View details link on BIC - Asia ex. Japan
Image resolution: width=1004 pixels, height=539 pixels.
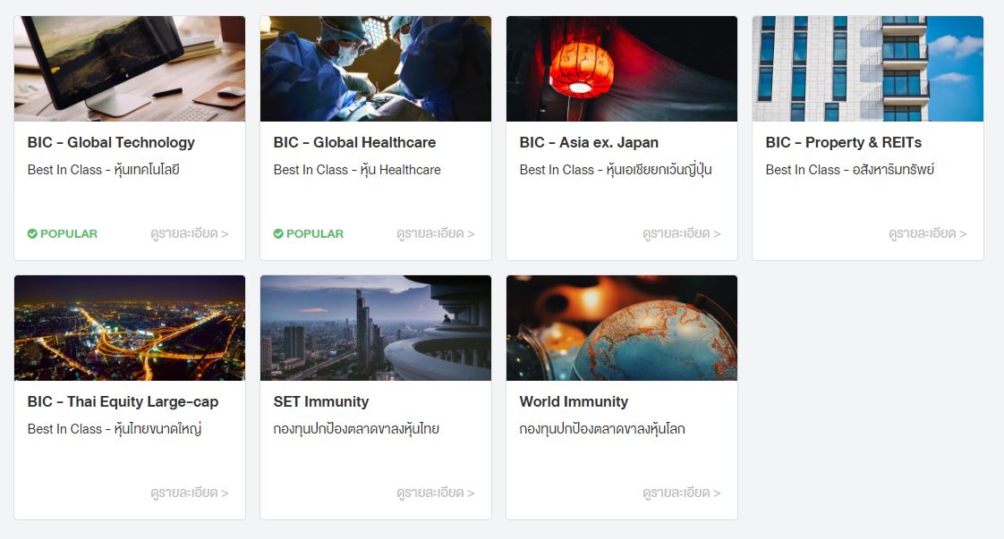[x=682, y=234]
